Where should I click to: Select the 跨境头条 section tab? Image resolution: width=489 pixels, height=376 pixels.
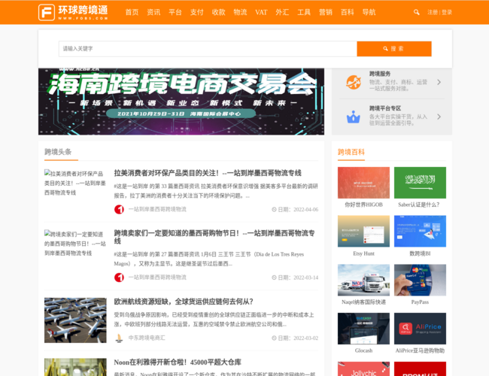[58, 152]
